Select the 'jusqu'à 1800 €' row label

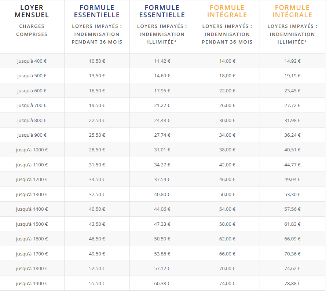[32, 269]
